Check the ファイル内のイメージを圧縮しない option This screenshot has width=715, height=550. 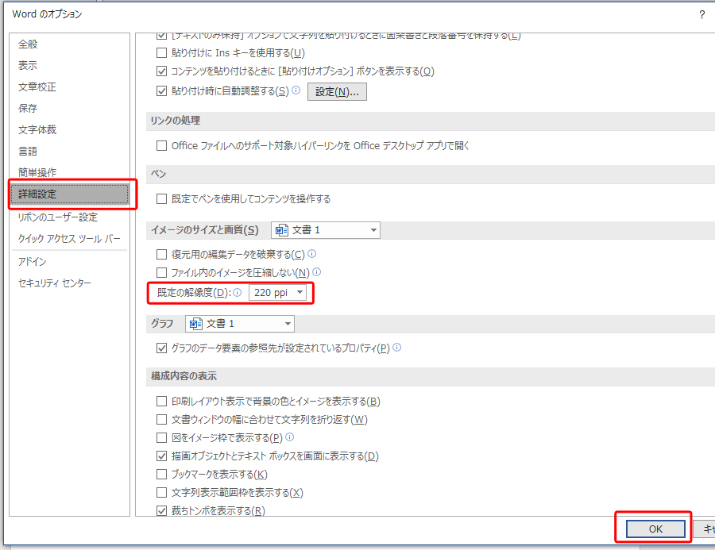(161, 272)
